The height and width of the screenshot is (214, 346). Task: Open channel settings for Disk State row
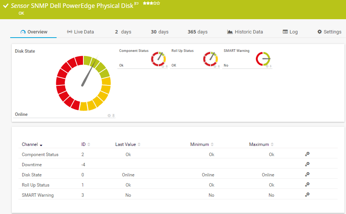click(308, 175)
